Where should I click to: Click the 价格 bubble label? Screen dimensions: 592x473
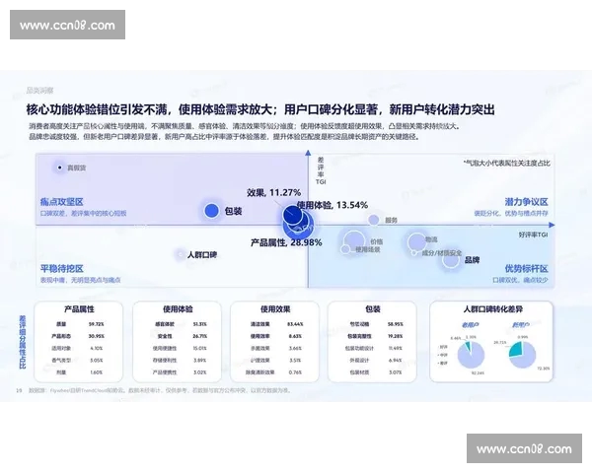pos(377,241)
